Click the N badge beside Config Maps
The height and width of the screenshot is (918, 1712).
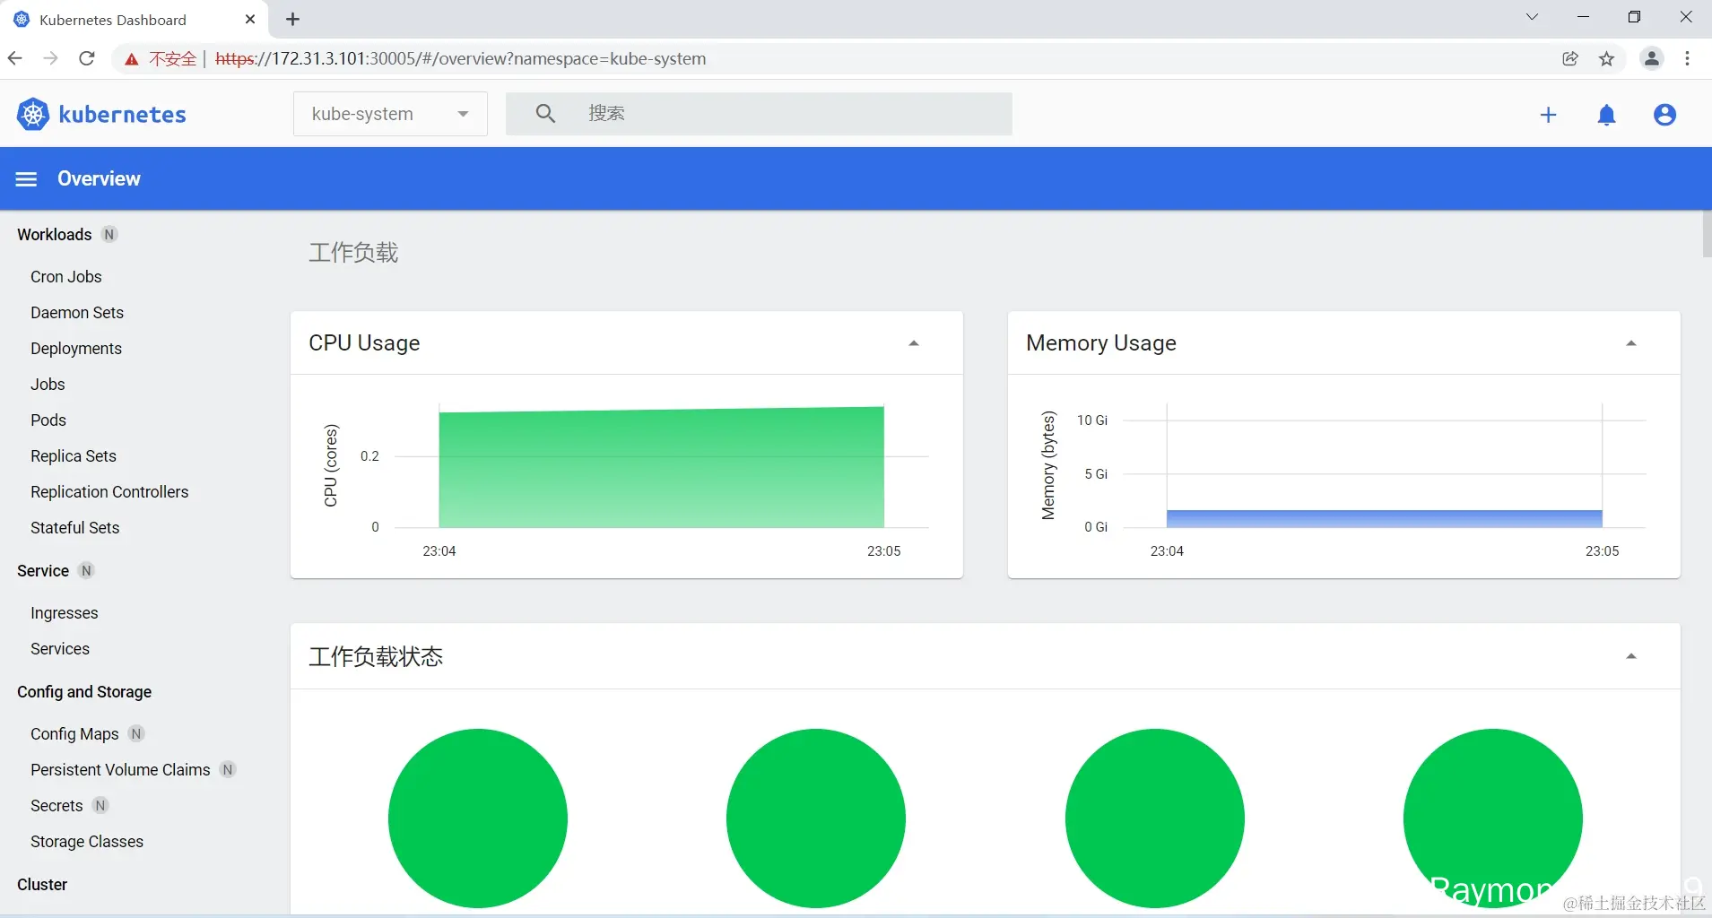point(136,733)
